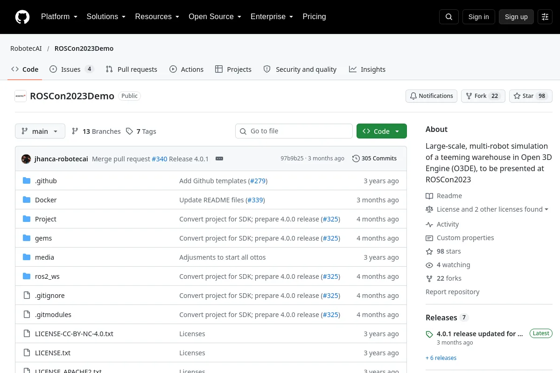
Task: Open the #279 pull request link
Action: [258, 181]
